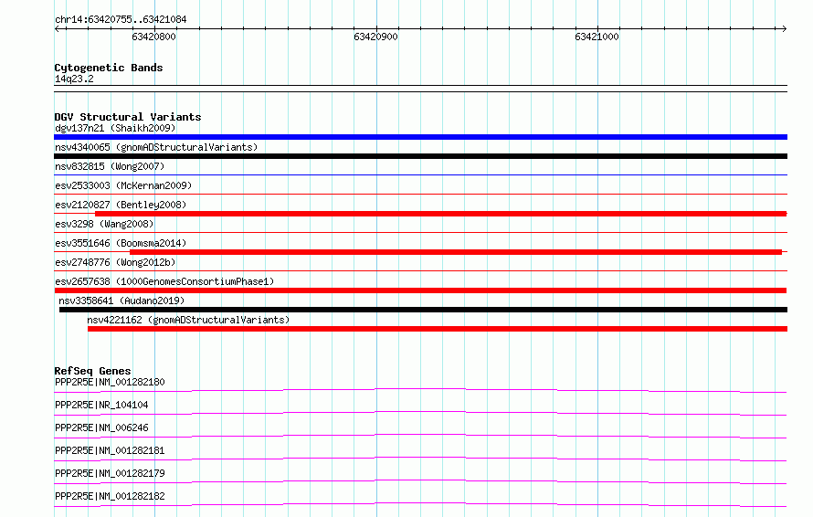Open variant label nsv3358641 (Audano2019)
This screenshot has width=813, height=517.
coord(121,301)
